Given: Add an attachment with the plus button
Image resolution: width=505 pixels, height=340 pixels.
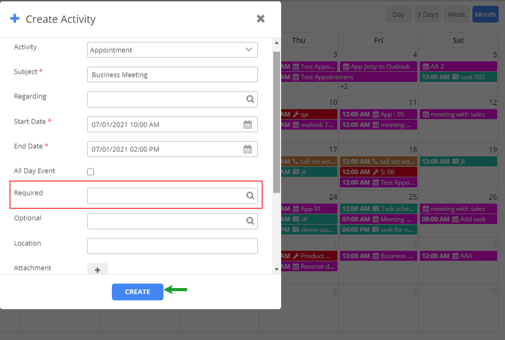Looking at the screenshot, I should click(x=98, y=270).
